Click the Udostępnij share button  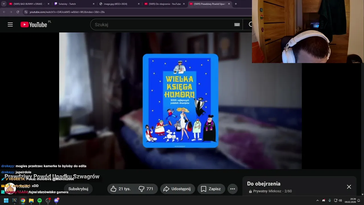click(x=177, y=189)
